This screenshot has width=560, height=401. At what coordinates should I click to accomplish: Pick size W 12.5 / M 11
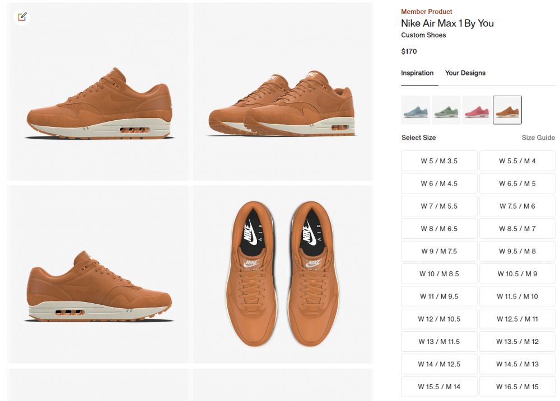(517, 319)
